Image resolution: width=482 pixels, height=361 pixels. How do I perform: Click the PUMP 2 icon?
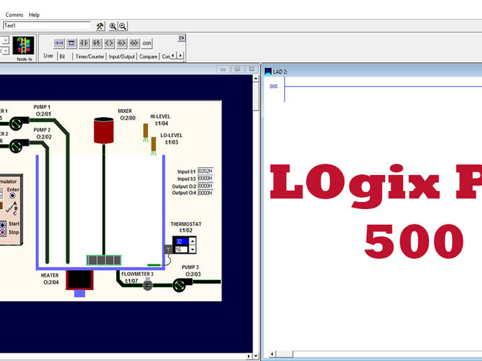pos(17,146)
